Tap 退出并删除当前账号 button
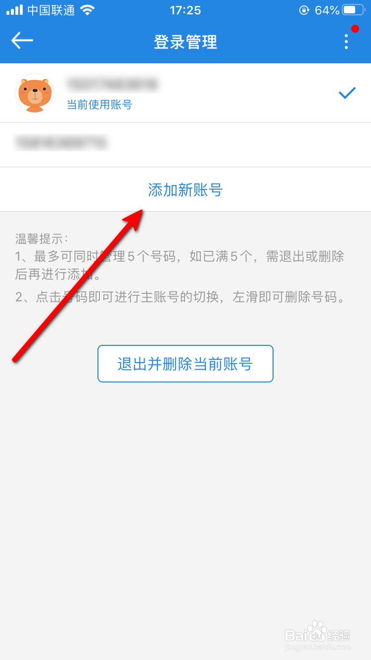The width and height of the screenshot is (371, 660). tap(185, 364)
